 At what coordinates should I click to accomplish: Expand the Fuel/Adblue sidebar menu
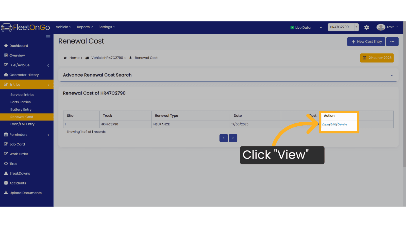tap(27, 65)
